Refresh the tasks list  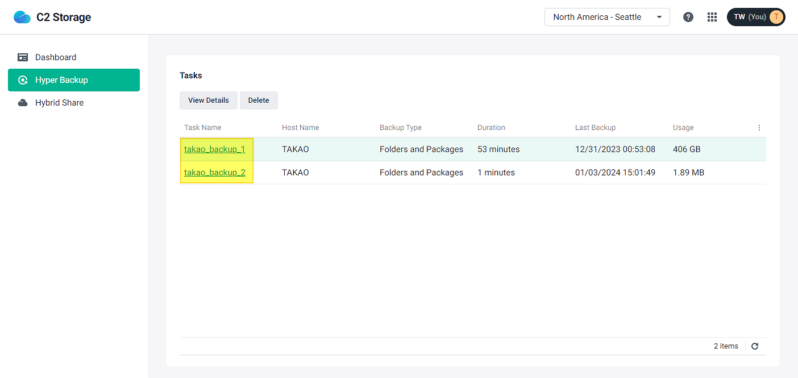(x=755, y=346)
